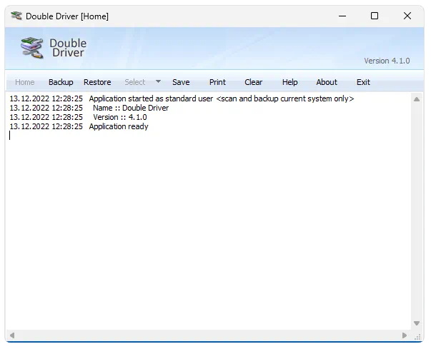Click the vertical scrollbar up arrow
The height and width of the screenshot is (349, 431).
tap(417, 99)
